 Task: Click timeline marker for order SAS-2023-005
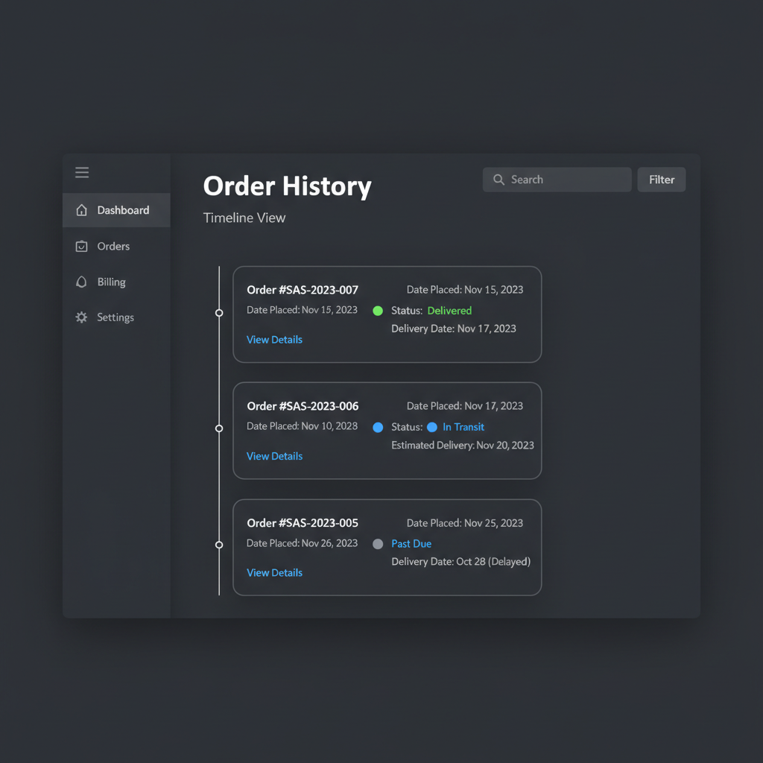219,545
